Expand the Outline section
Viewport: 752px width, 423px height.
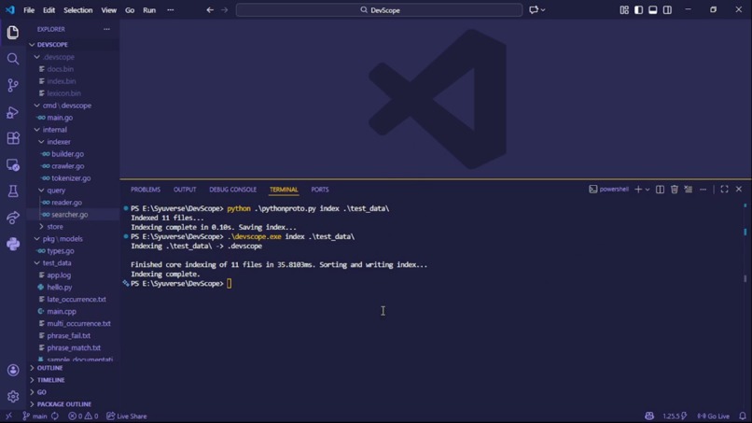73,368
